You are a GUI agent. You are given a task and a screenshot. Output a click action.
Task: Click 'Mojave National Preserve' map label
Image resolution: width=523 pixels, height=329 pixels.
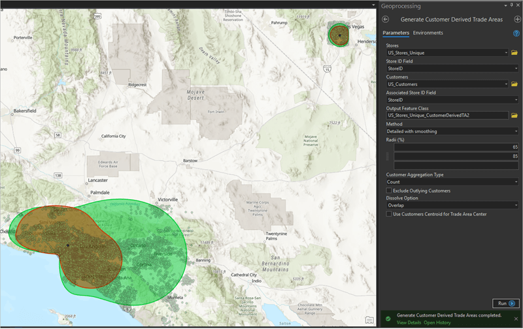pyautogui.click(x=311, y=140)
